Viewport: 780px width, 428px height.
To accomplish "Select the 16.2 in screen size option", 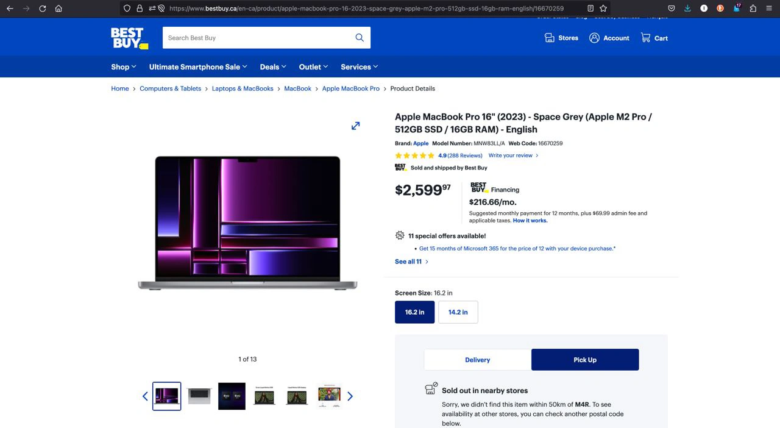I will (415, 312).
